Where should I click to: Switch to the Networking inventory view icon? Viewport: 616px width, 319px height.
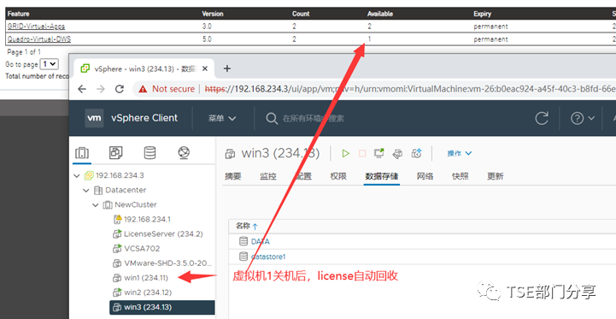[x=184, y=152]
